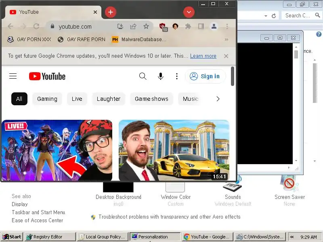Open the Start menu

pos(12,237)
